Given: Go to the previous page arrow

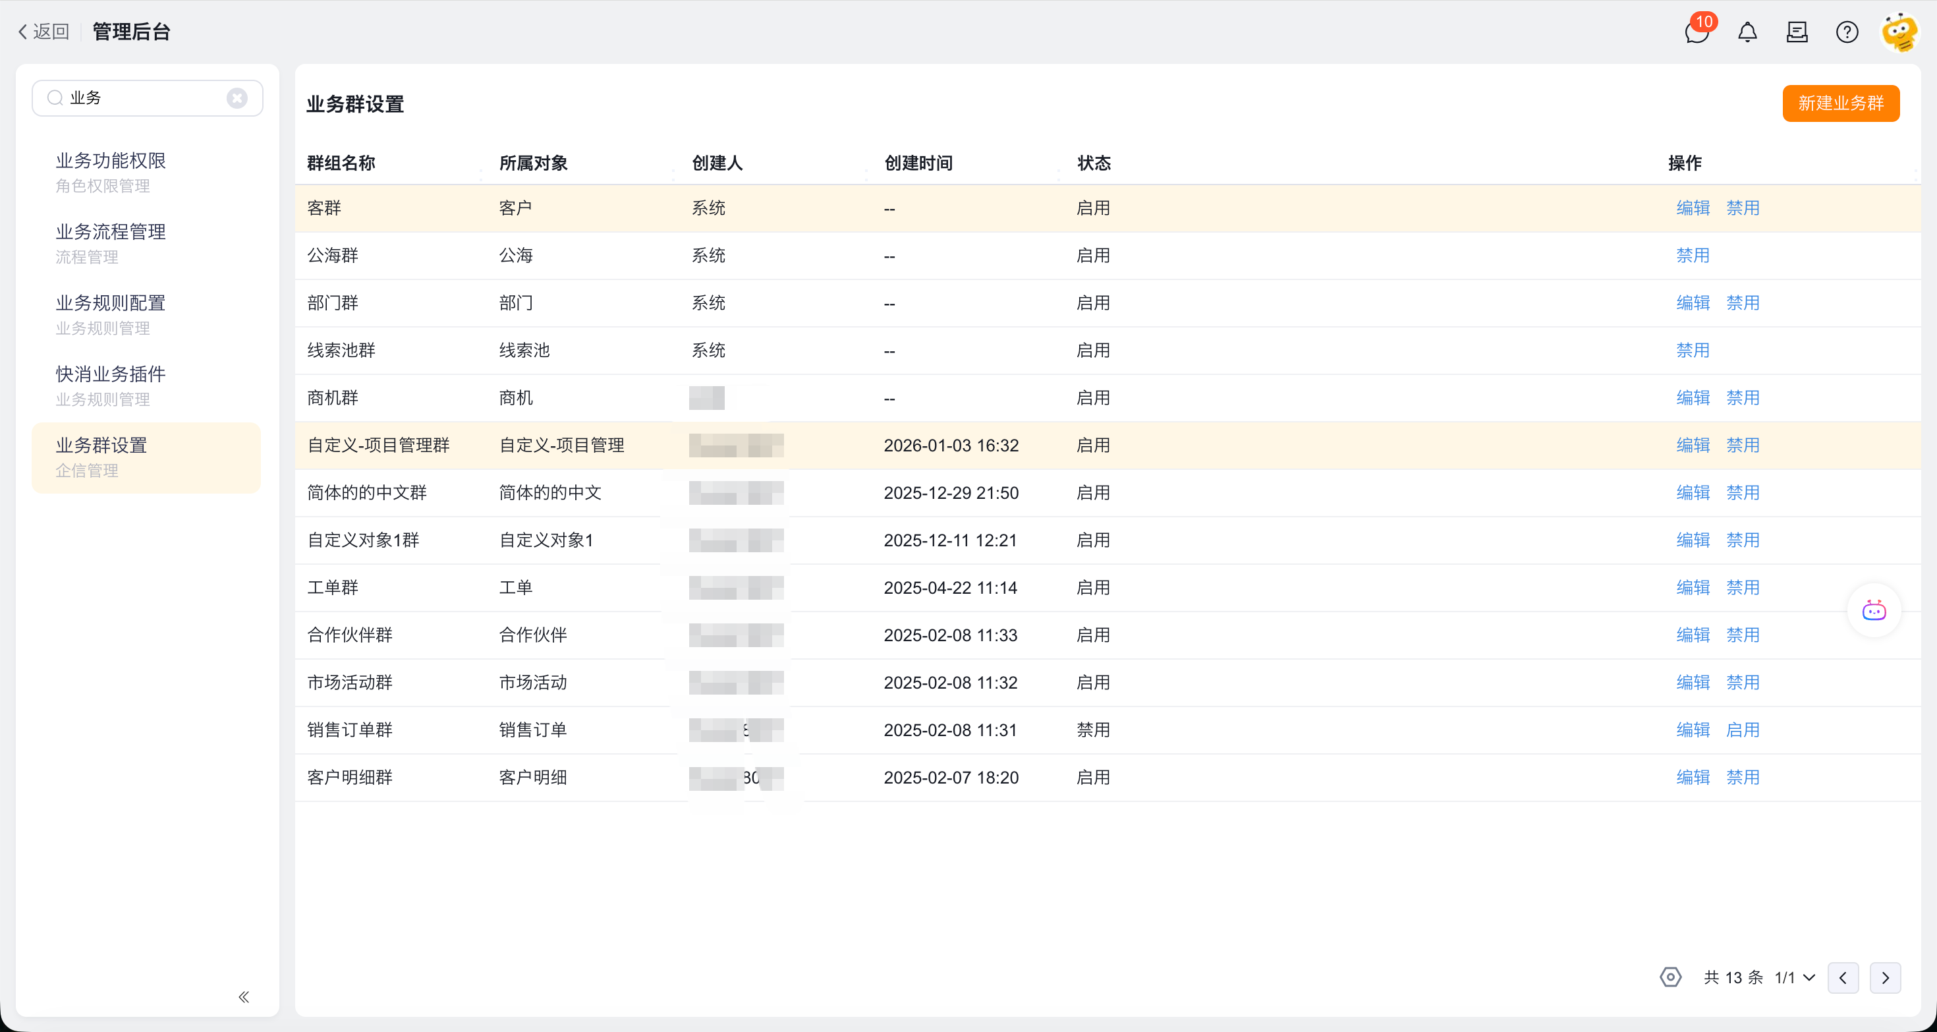Looking at the screenshot, I should click(1842, 977).
